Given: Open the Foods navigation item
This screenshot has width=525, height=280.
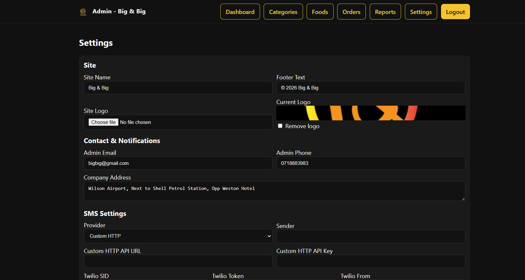Looking at the screenshot, I should pos(320,12).
